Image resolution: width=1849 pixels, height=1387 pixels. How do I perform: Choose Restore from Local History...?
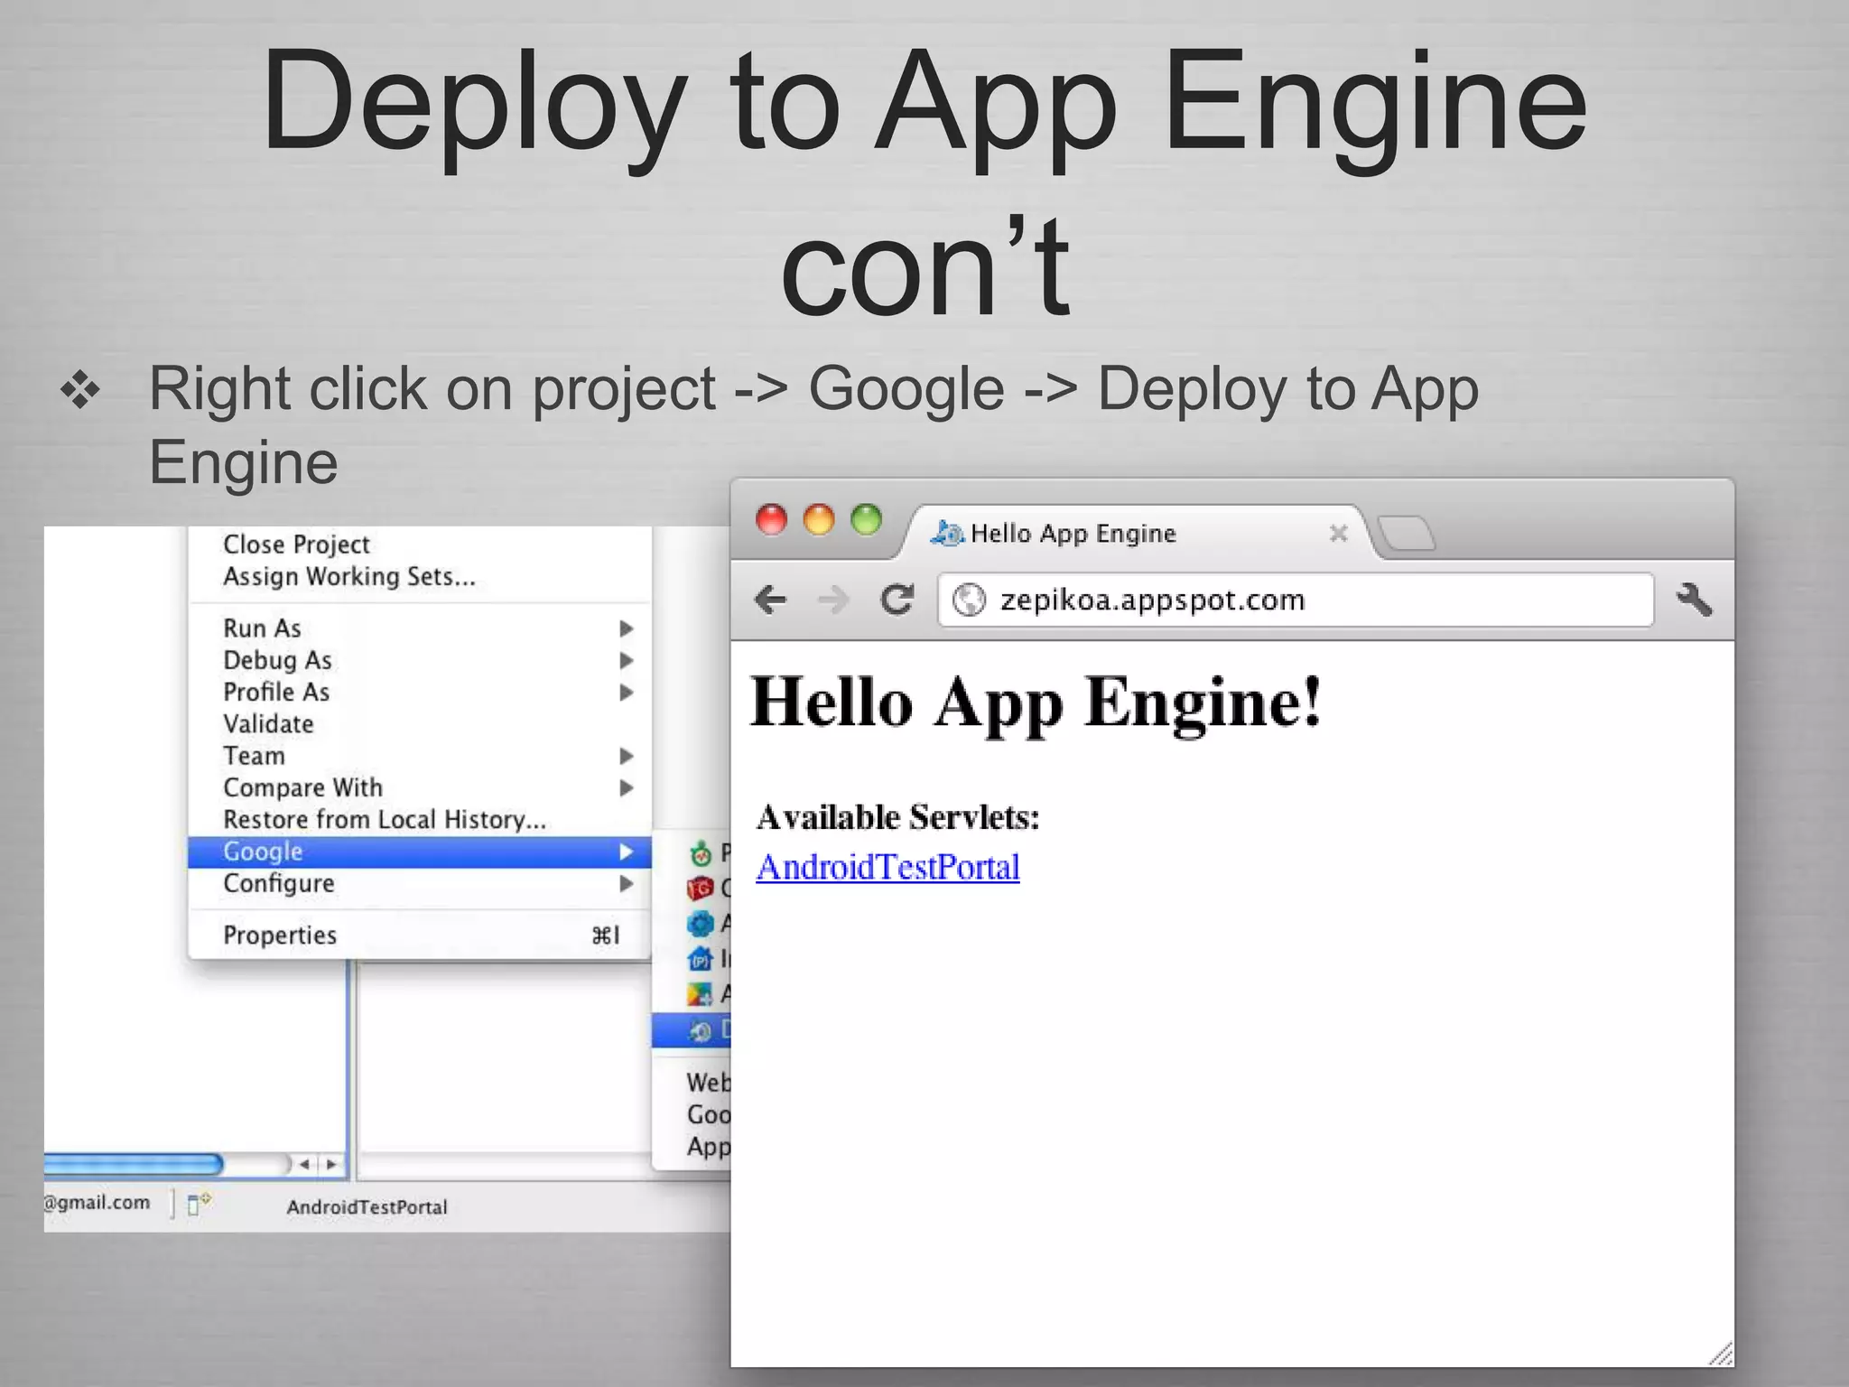420,819
